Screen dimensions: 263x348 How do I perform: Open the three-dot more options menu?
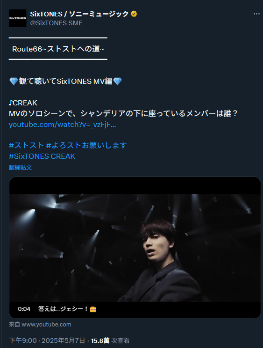pyautogui.click(x=256, y=14)
